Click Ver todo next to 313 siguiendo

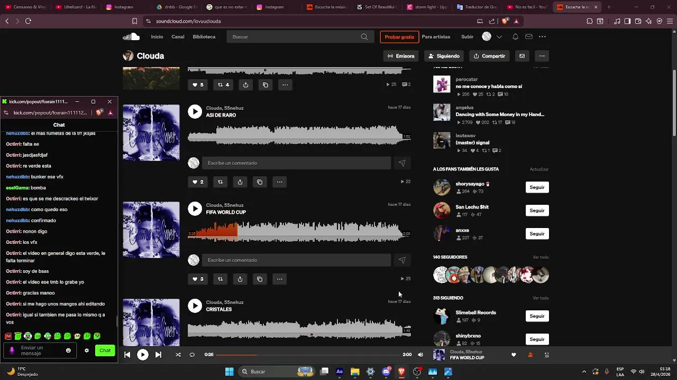point(541,298)
